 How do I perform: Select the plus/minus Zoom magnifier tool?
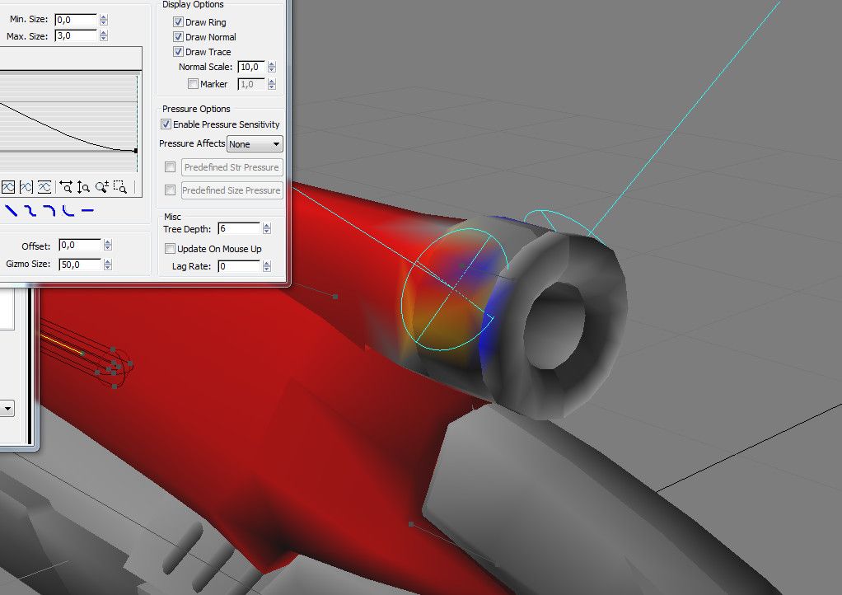tap(101, 187)
